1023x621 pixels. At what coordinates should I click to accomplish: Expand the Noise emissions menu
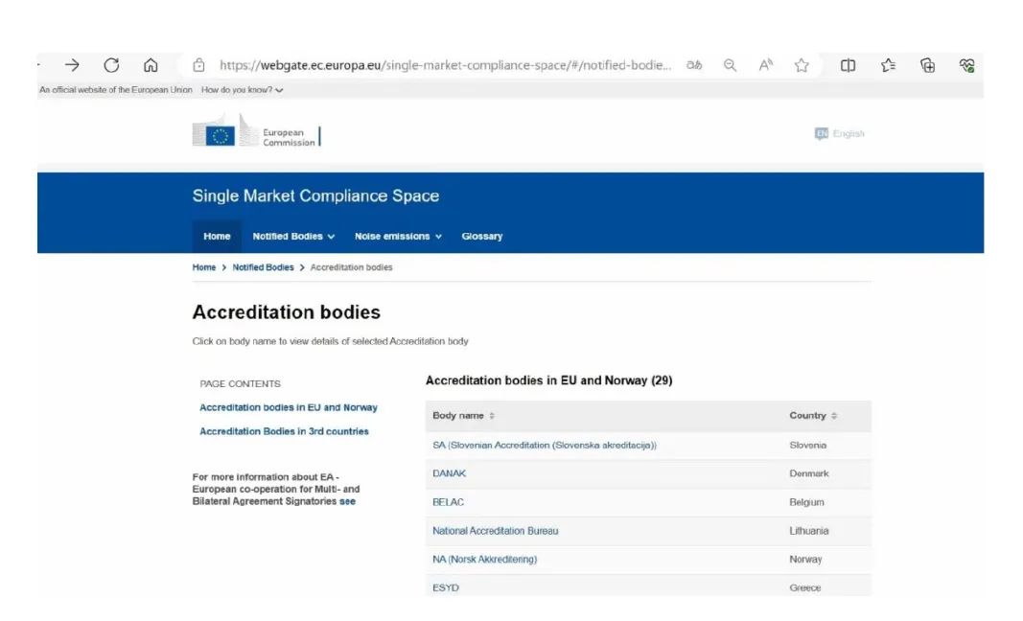[x=398, y=237]
